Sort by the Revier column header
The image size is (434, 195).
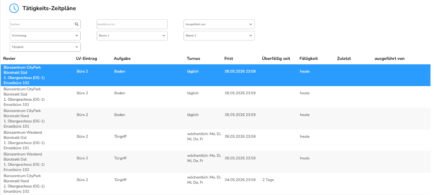pos(10,59)
